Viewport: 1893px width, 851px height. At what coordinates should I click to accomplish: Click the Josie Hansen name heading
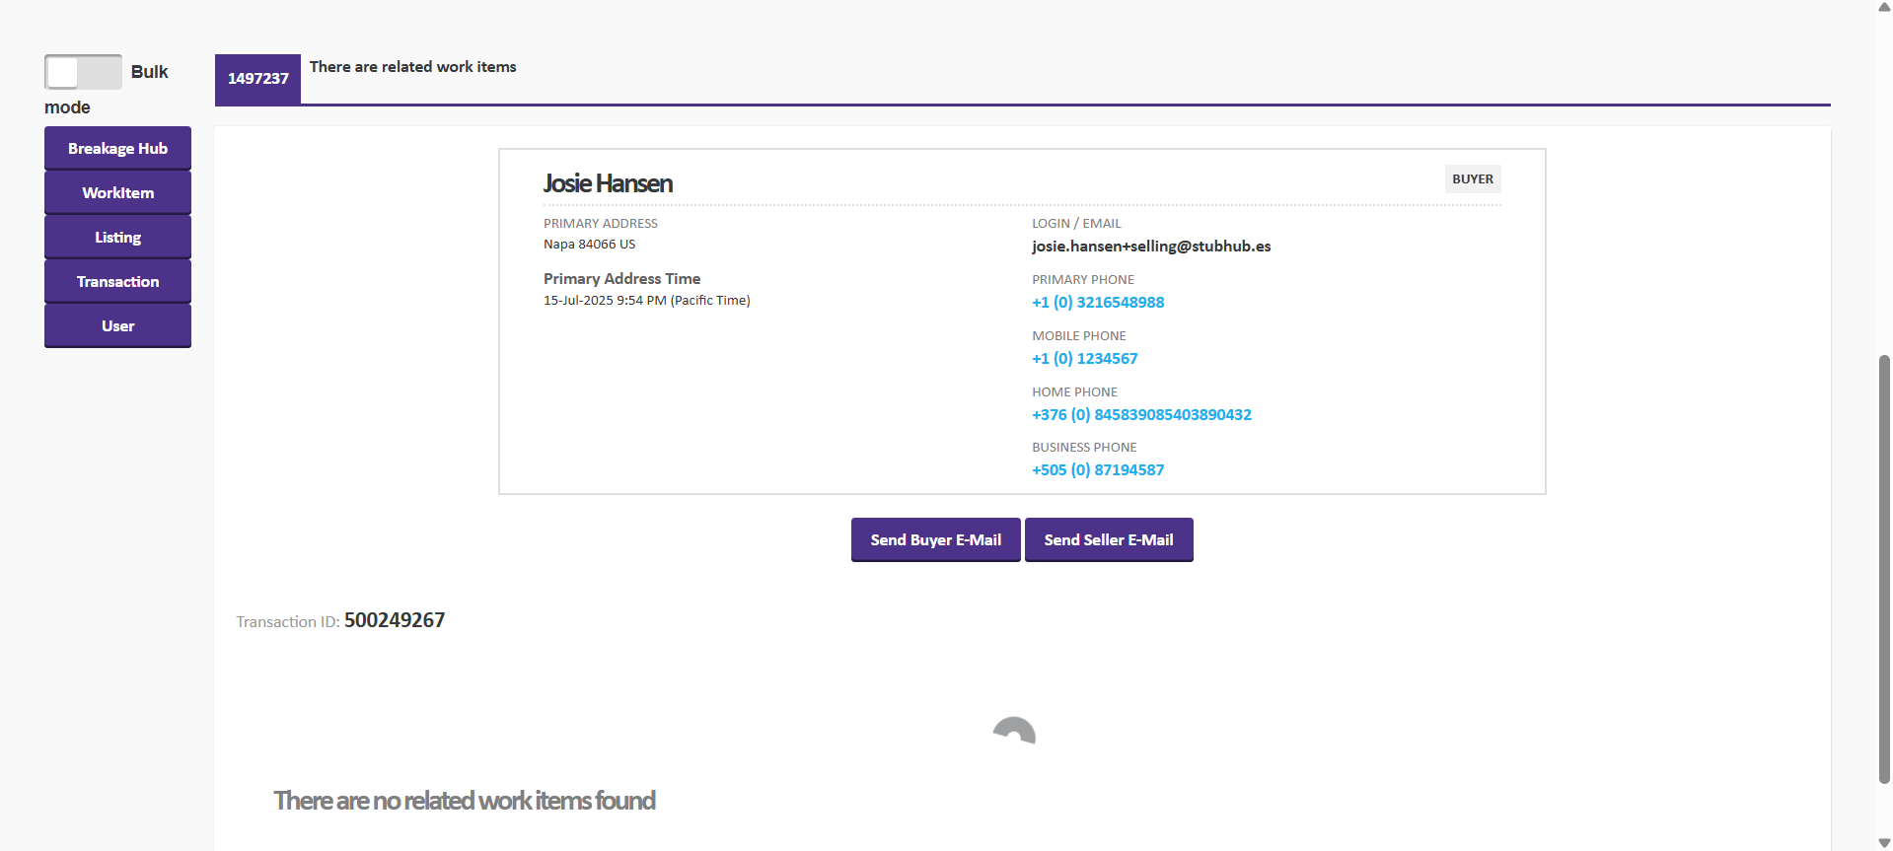point(608,183)
